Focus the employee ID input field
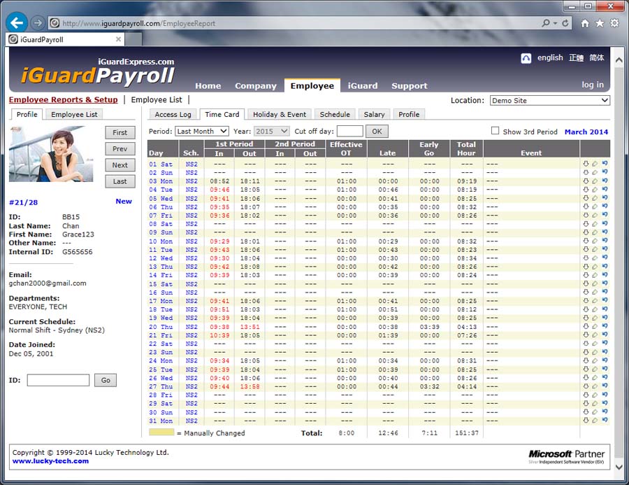Image resolution: width=629 pixels, height=485 pixels. (58, 380)
